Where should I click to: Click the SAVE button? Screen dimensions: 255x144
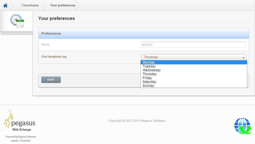(x=51, y=80)
